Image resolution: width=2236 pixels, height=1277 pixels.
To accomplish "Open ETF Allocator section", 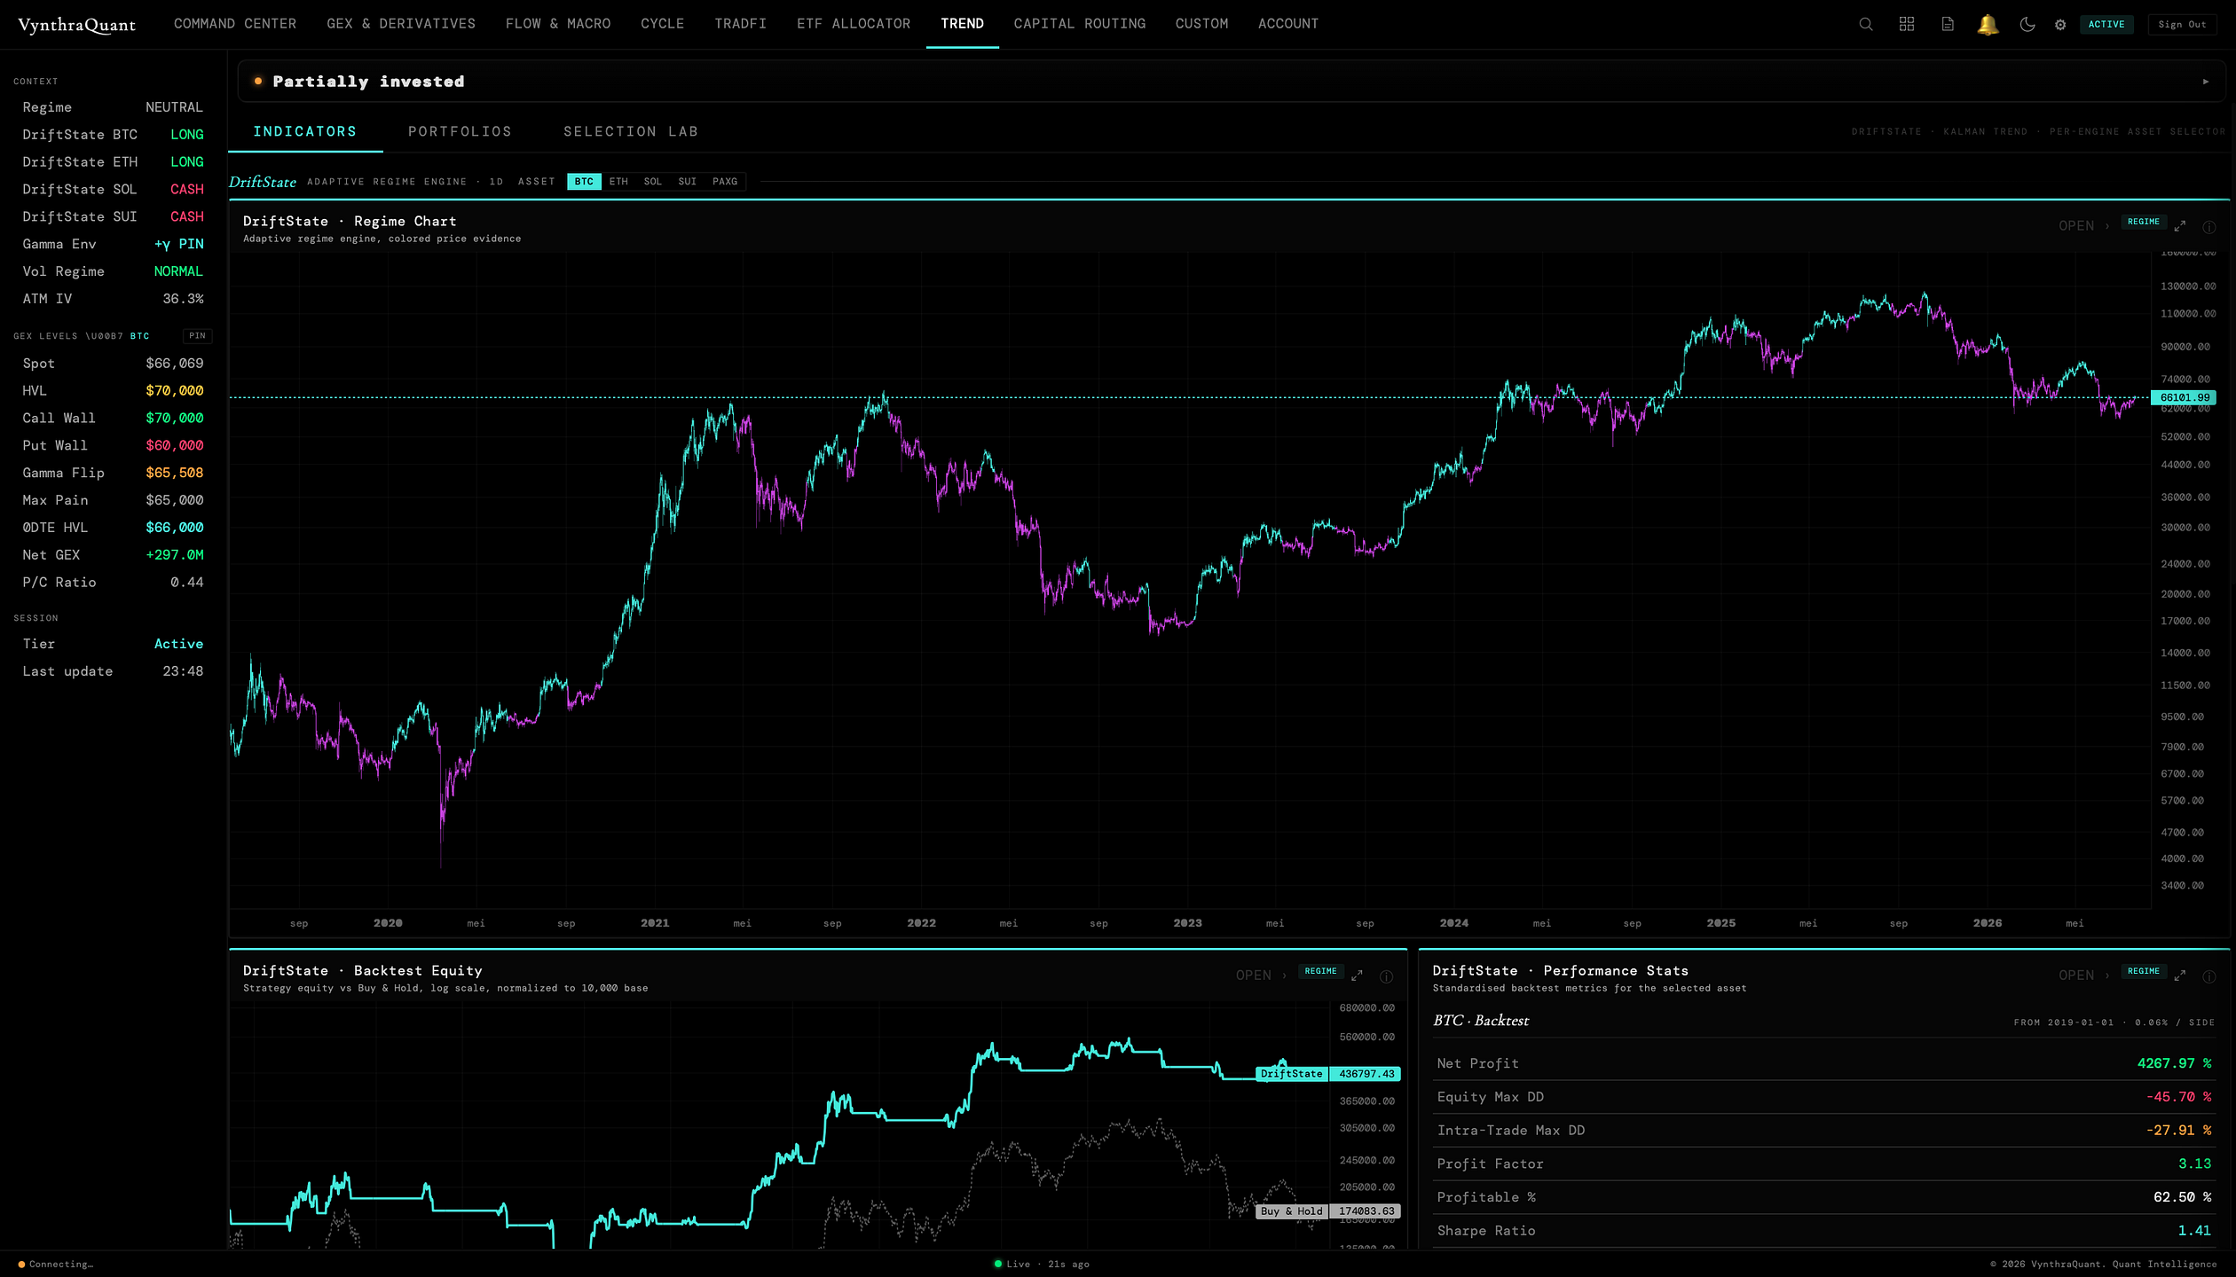I will tap(854, 24).
